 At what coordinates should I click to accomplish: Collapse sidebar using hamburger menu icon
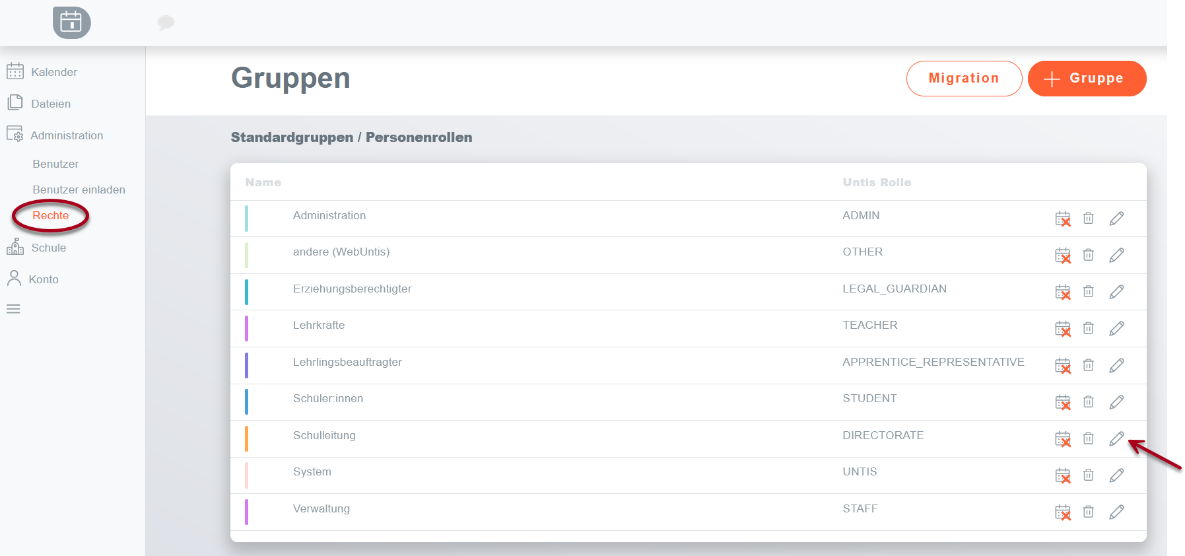pos(13,309)
